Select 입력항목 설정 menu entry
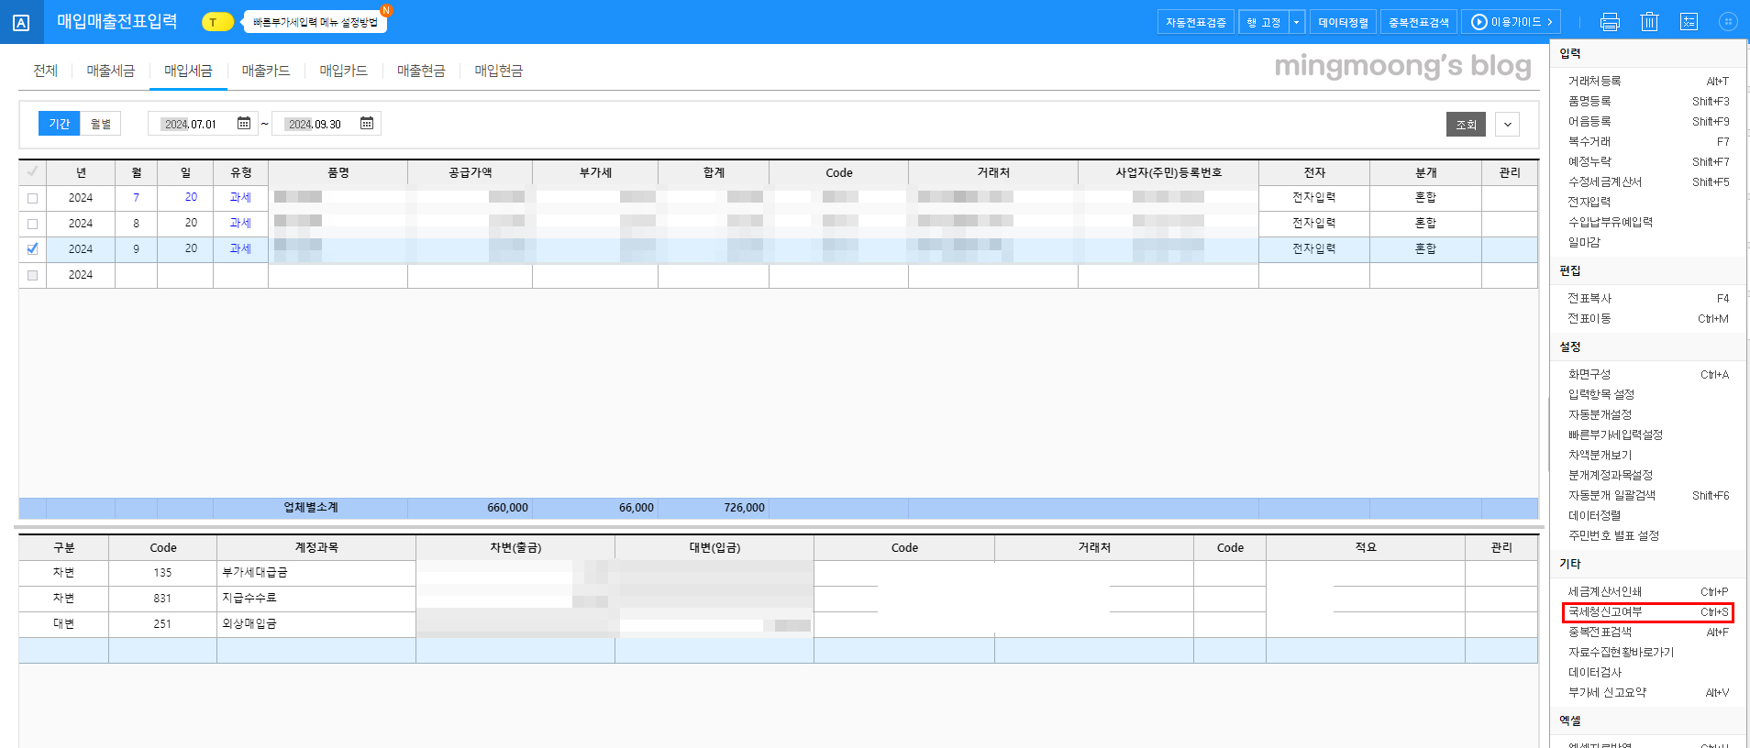Image resolution: width=1750 pixels, height=748 pixels. pos(1601,395)
